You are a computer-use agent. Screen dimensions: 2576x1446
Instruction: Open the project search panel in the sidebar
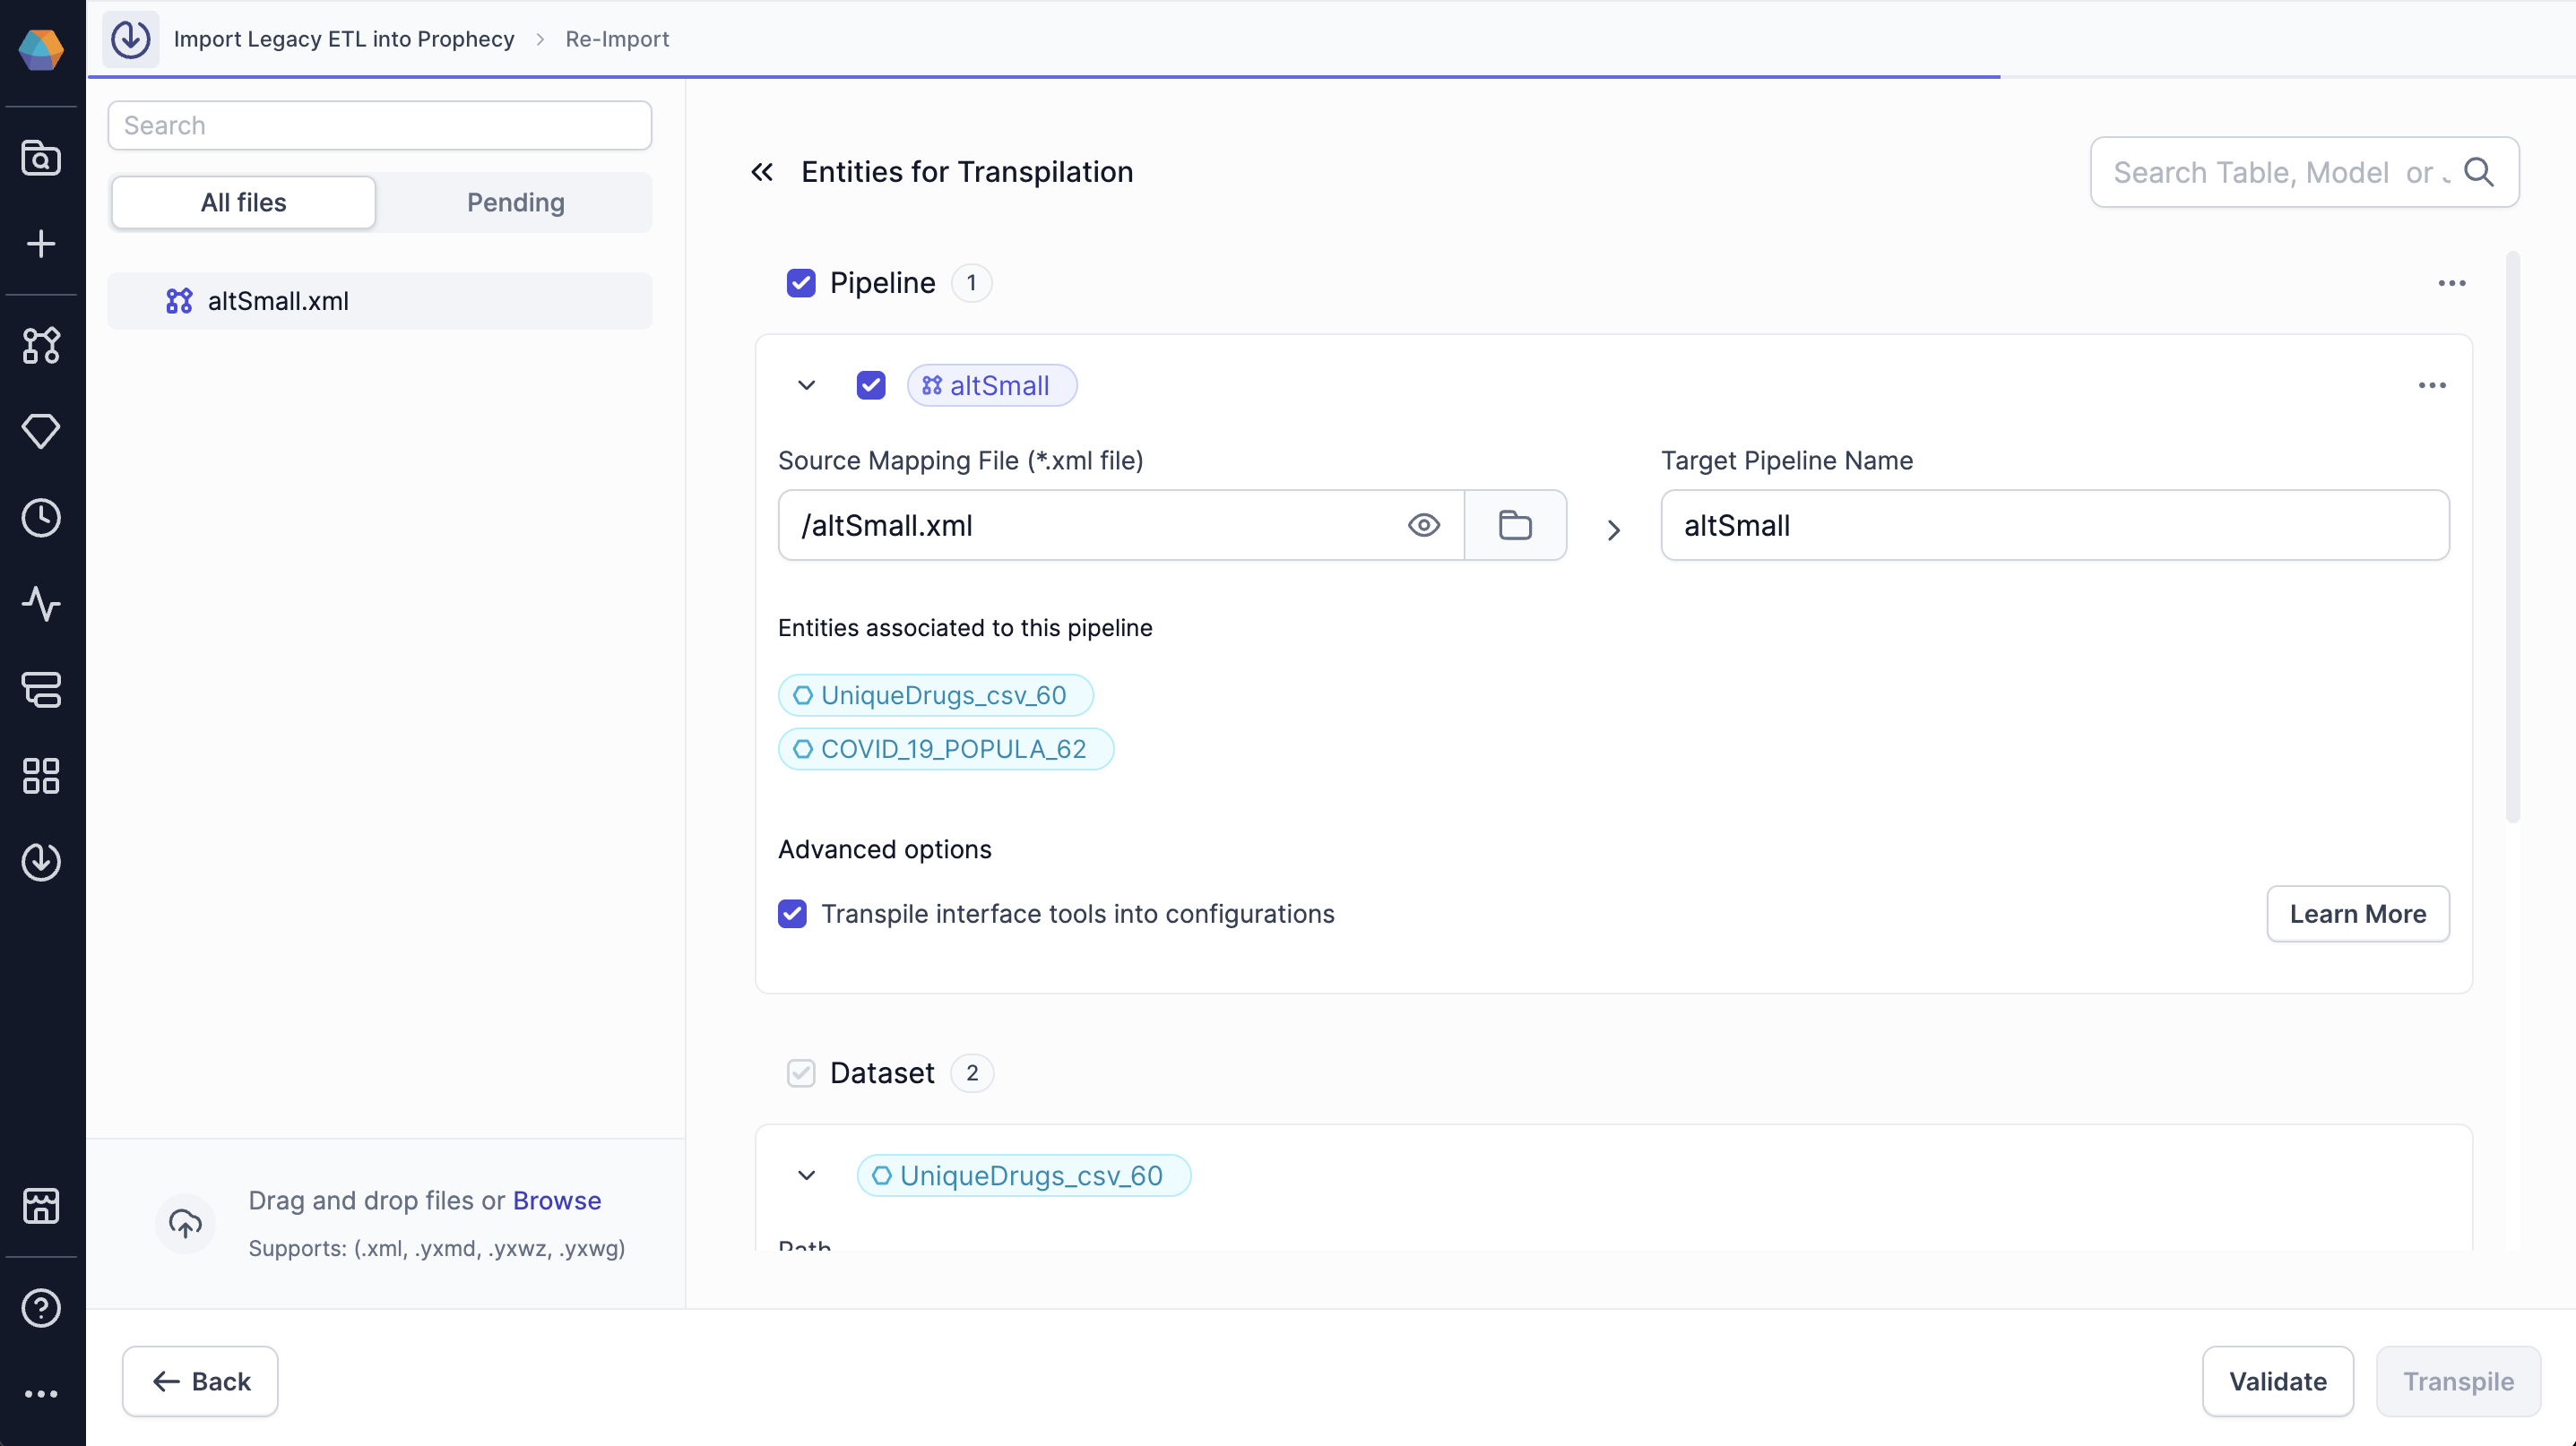click(x=41, y=158)
